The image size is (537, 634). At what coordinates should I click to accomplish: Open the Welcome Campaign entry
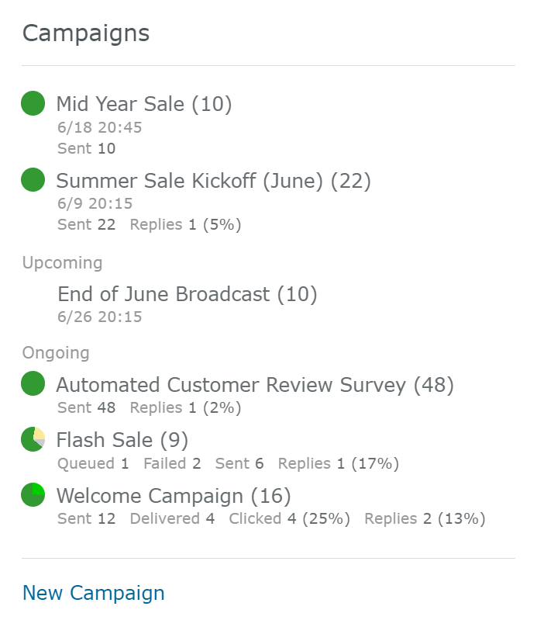pyautogui.click(x=174, y=496)
